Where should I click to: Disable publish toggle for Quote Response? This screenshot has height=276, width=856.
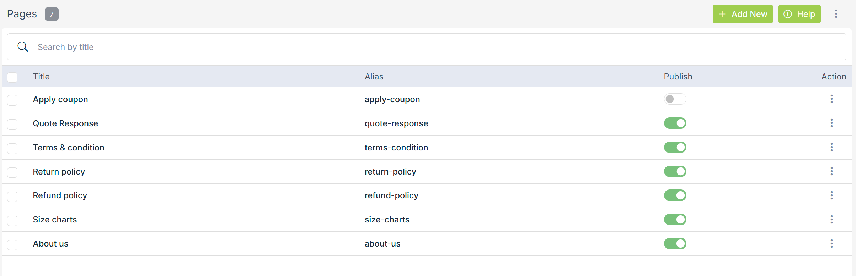[675, 123]
